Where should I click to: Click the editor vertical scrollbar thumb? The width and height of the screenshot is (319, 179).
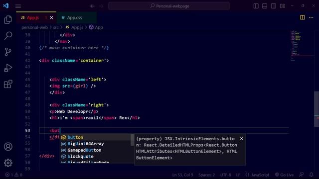[317, 109]
